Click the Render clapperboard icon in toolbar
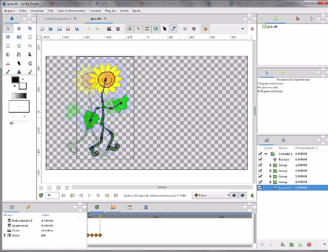Image resolution: width=328 pixels, height=252 pixels. [x=109, y=29]
